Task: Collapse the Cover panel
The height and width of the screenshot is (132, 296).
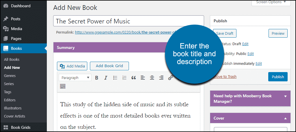Action: tap(285, 118)
